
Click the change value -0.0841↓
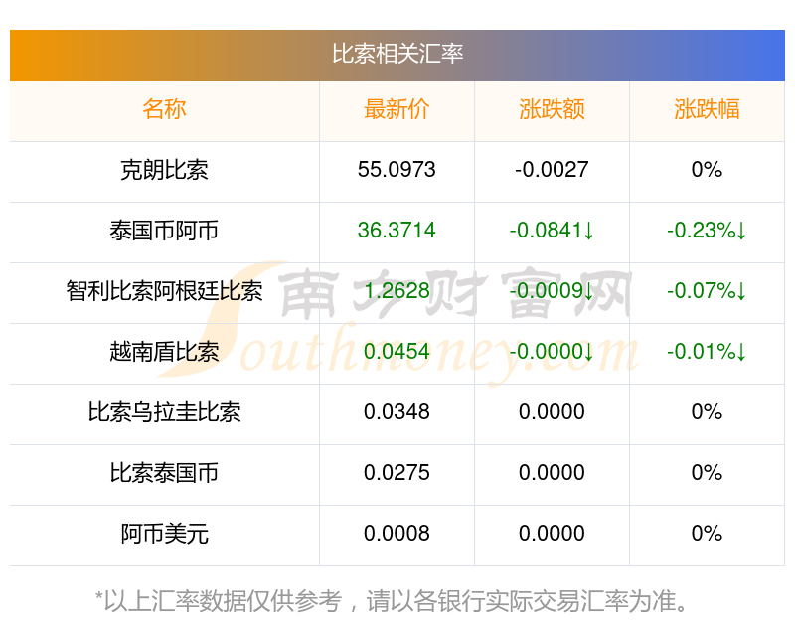pos(552,231)
